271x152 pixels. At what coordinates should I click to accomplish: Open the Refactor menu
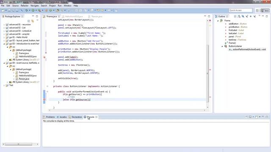coord(25,5)
